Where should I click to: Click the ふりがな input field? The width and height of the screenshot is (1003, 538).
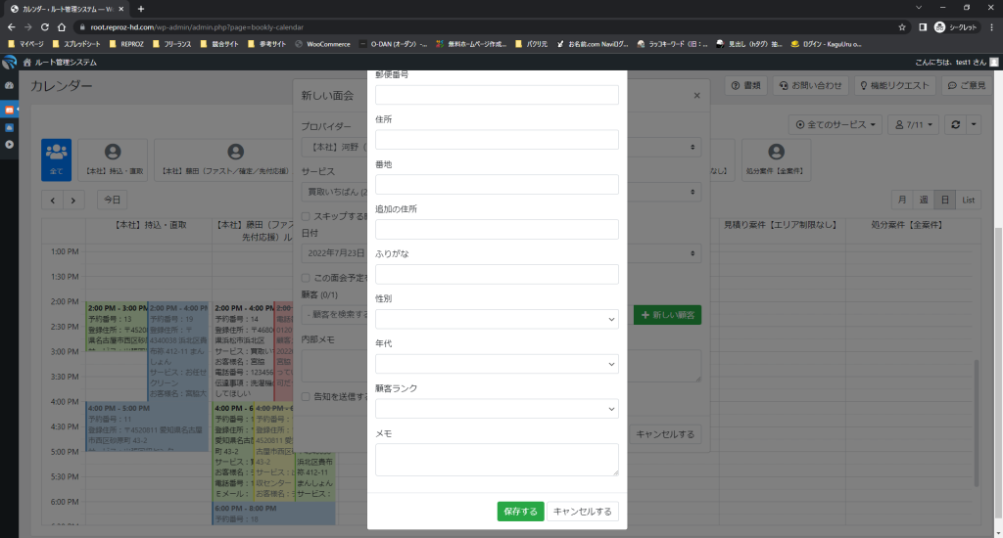pyautogui.click(x=497, y=274)
